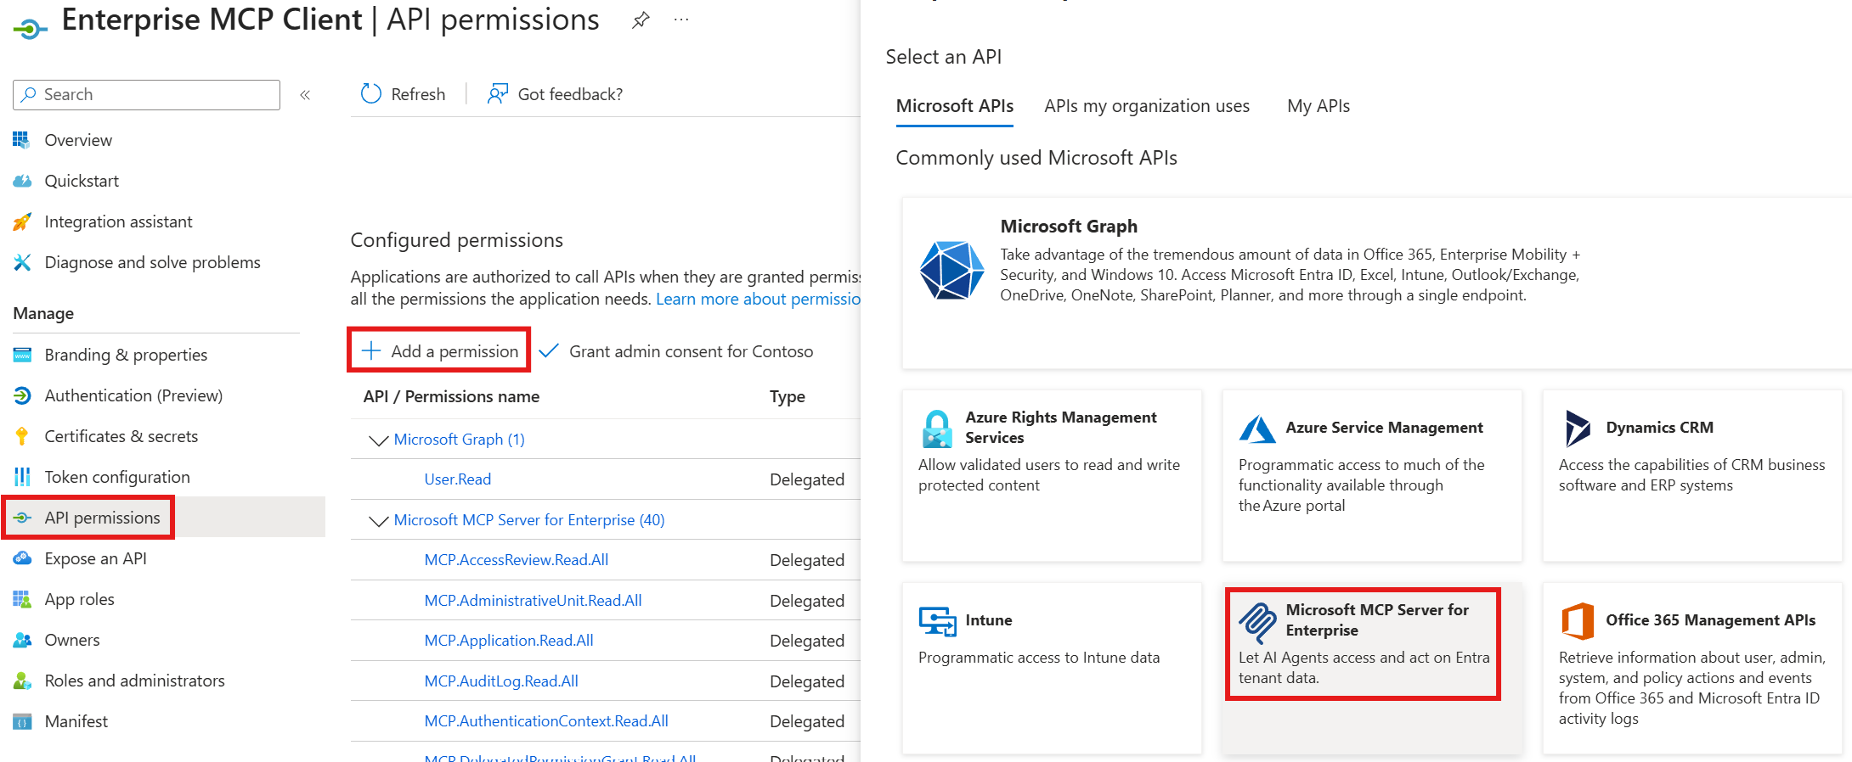Click the Microsoft Graph (1) group link
Viewport: 1852px width, 762px height.
[x=460, y=440]
